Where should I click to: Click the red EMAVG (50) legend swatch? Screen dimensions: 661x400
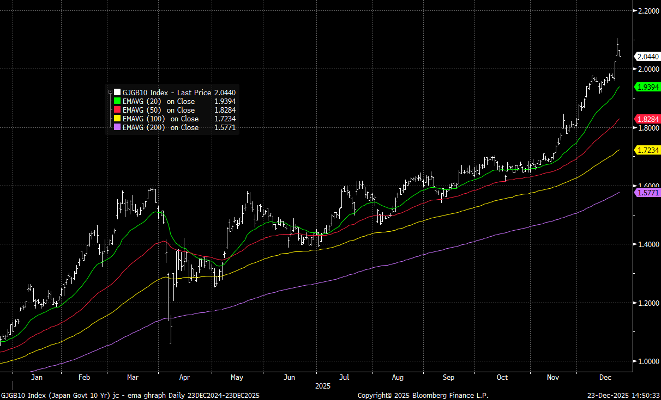coord(117,110)
